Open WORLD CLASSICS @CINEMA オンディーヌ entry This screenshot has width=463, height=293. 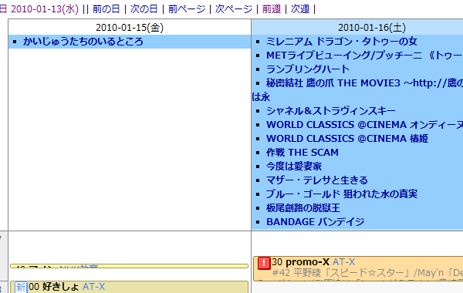click(x=364, y=125)
